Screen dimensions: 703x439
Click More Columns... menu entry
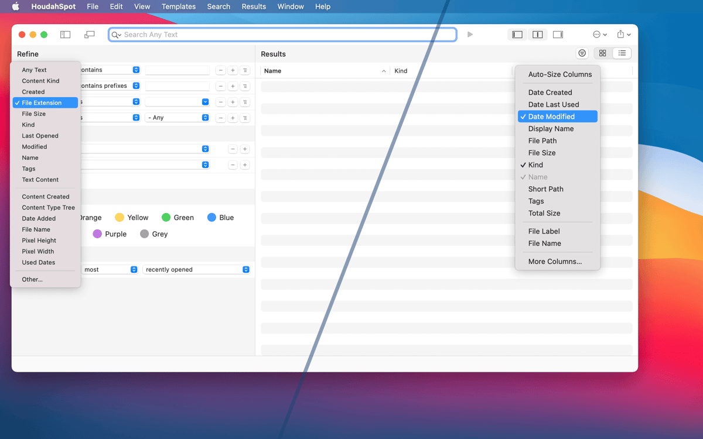pyautogui.click(x=555, y=262)
